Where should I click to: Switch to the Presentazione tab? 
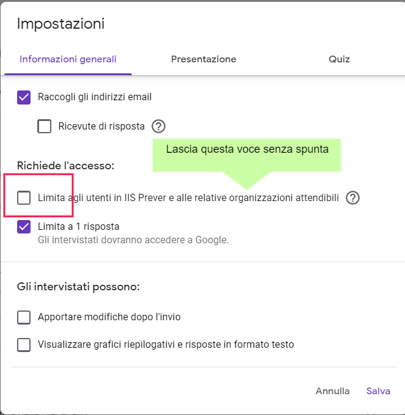click(x=203, y=59)
